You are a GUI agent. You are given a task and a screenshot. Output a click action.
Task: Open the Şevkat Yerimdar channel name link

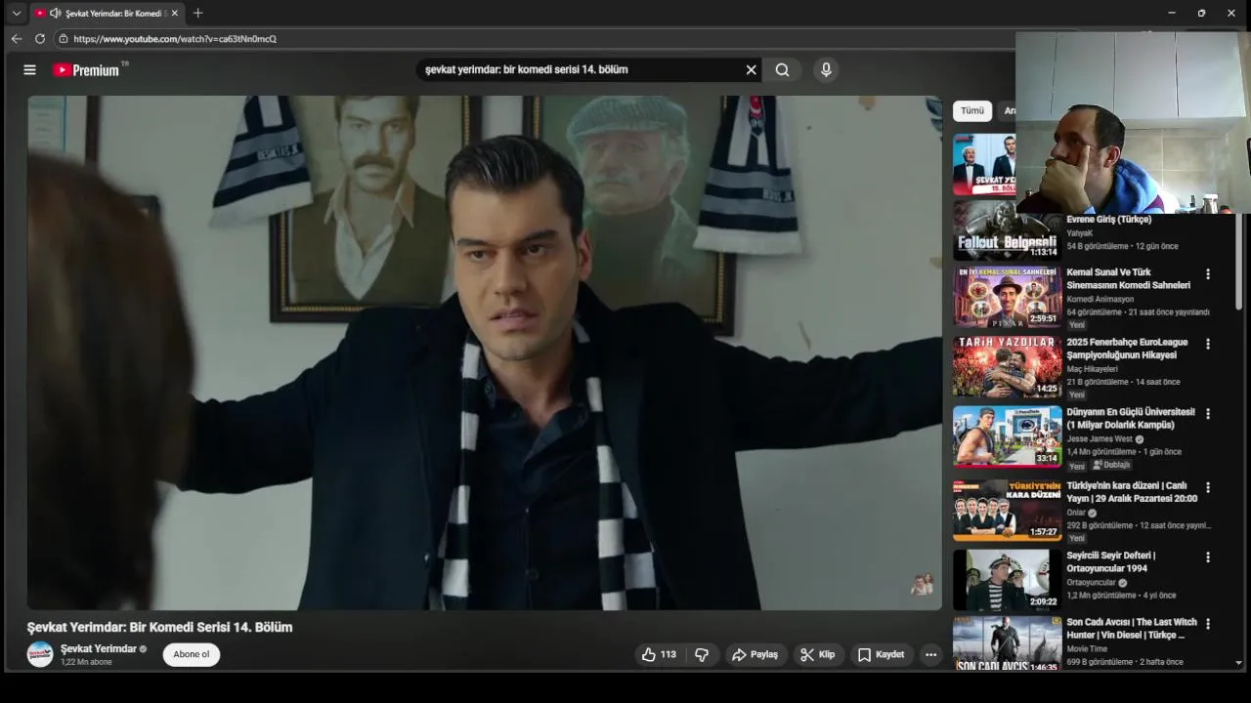(x=99, y=648)
